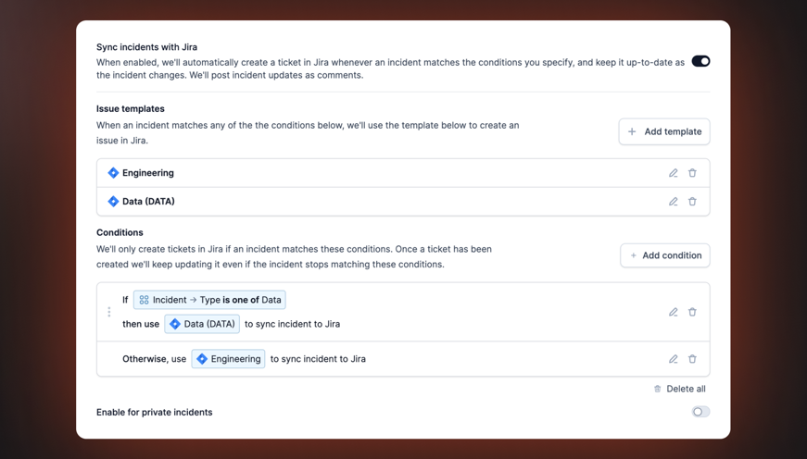Edit the Engineering issue template
The height and width of the screenshot is (459, 807).
674,173
